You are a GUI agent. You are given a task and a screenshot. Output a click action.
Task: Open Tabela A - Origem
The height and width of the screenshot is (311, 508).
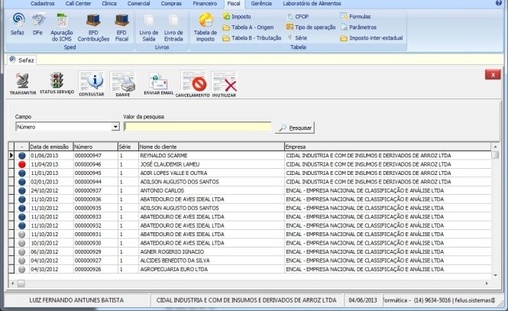coord(248,28)
